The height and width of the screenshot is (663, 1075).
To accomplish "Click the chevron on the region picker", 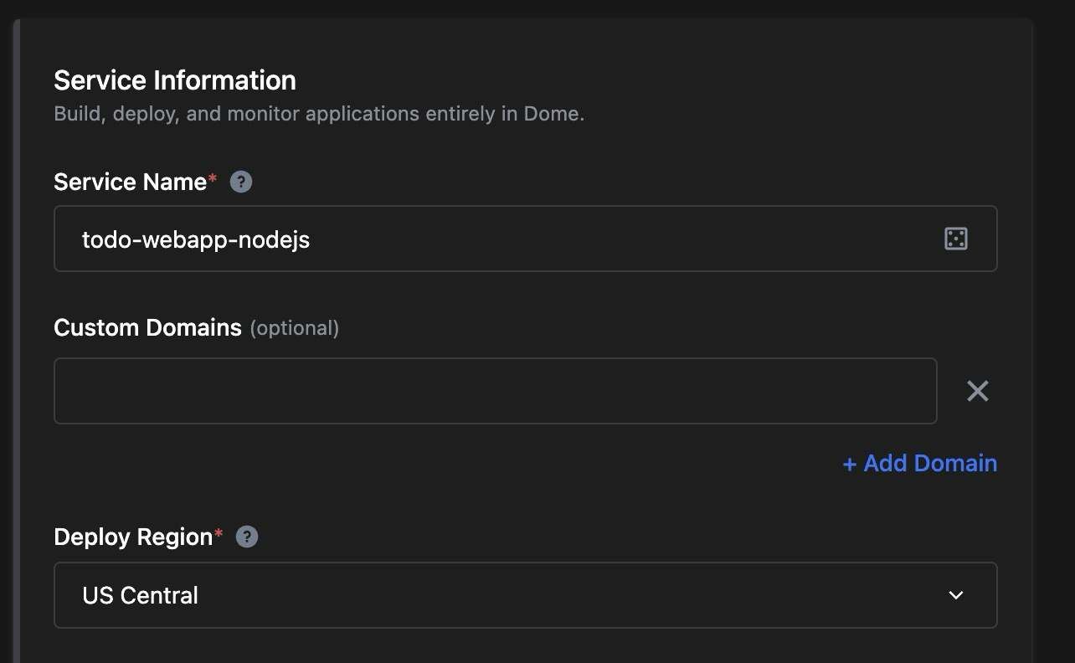I will [955, 595].
